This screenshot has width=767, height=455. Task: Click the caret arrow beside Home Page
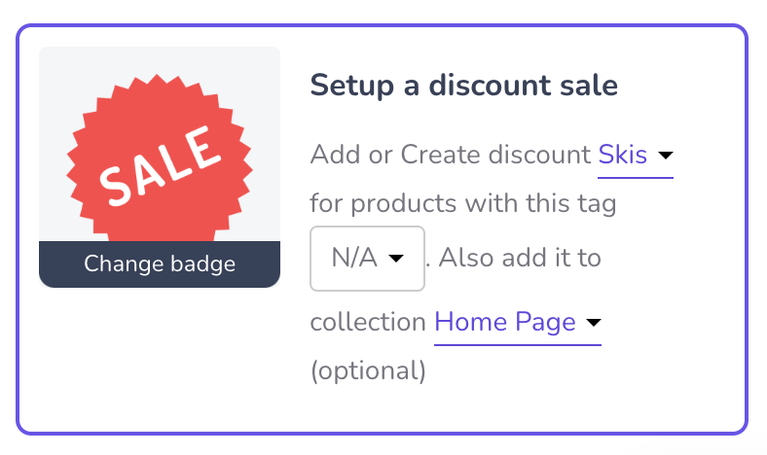[x=594, y=323]
